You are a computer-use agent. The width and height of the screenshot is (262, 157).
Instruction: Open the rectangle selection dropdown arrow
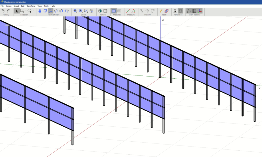[26, 11]
